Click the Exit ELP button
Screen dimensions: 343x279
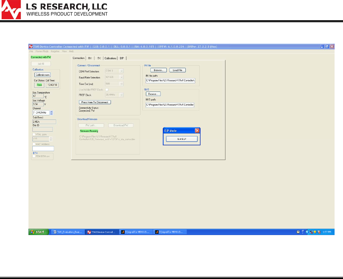182,139
